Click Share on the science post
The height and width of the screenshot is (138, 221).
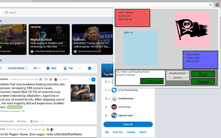tap(22, 121)
